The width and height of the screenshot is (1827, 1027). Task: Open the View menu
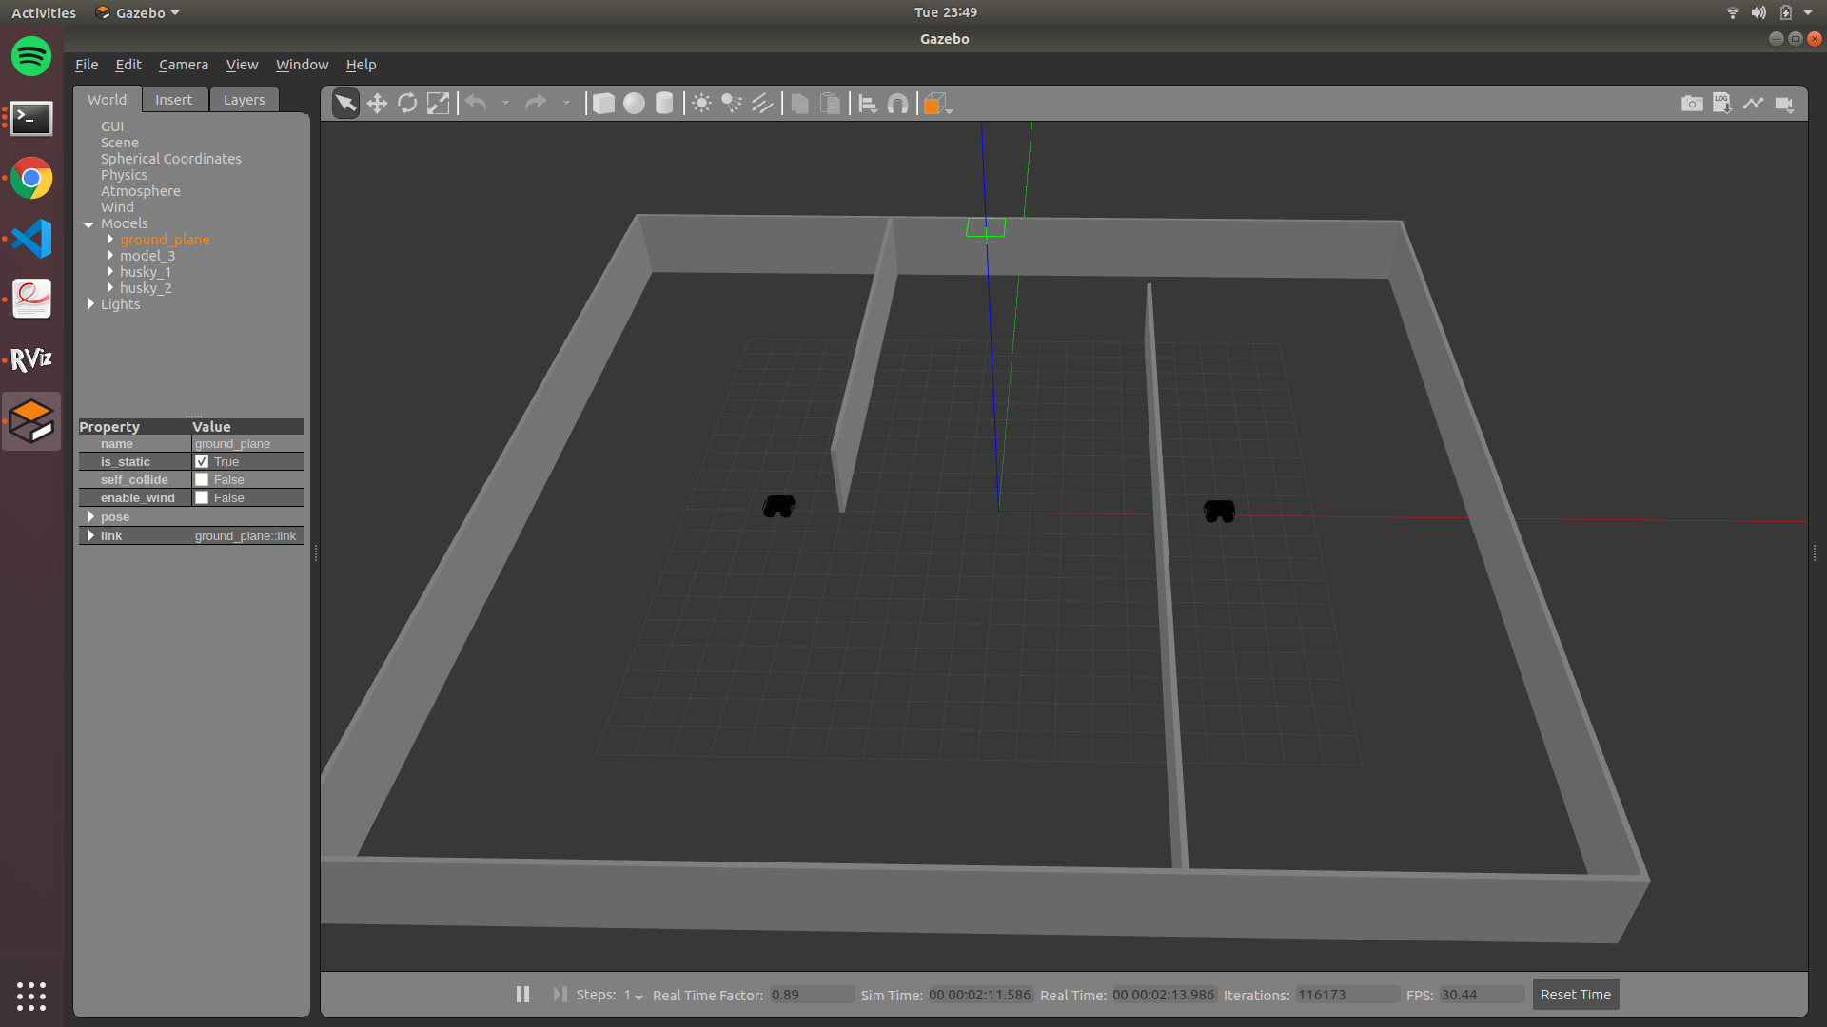(x=242, y=65)
